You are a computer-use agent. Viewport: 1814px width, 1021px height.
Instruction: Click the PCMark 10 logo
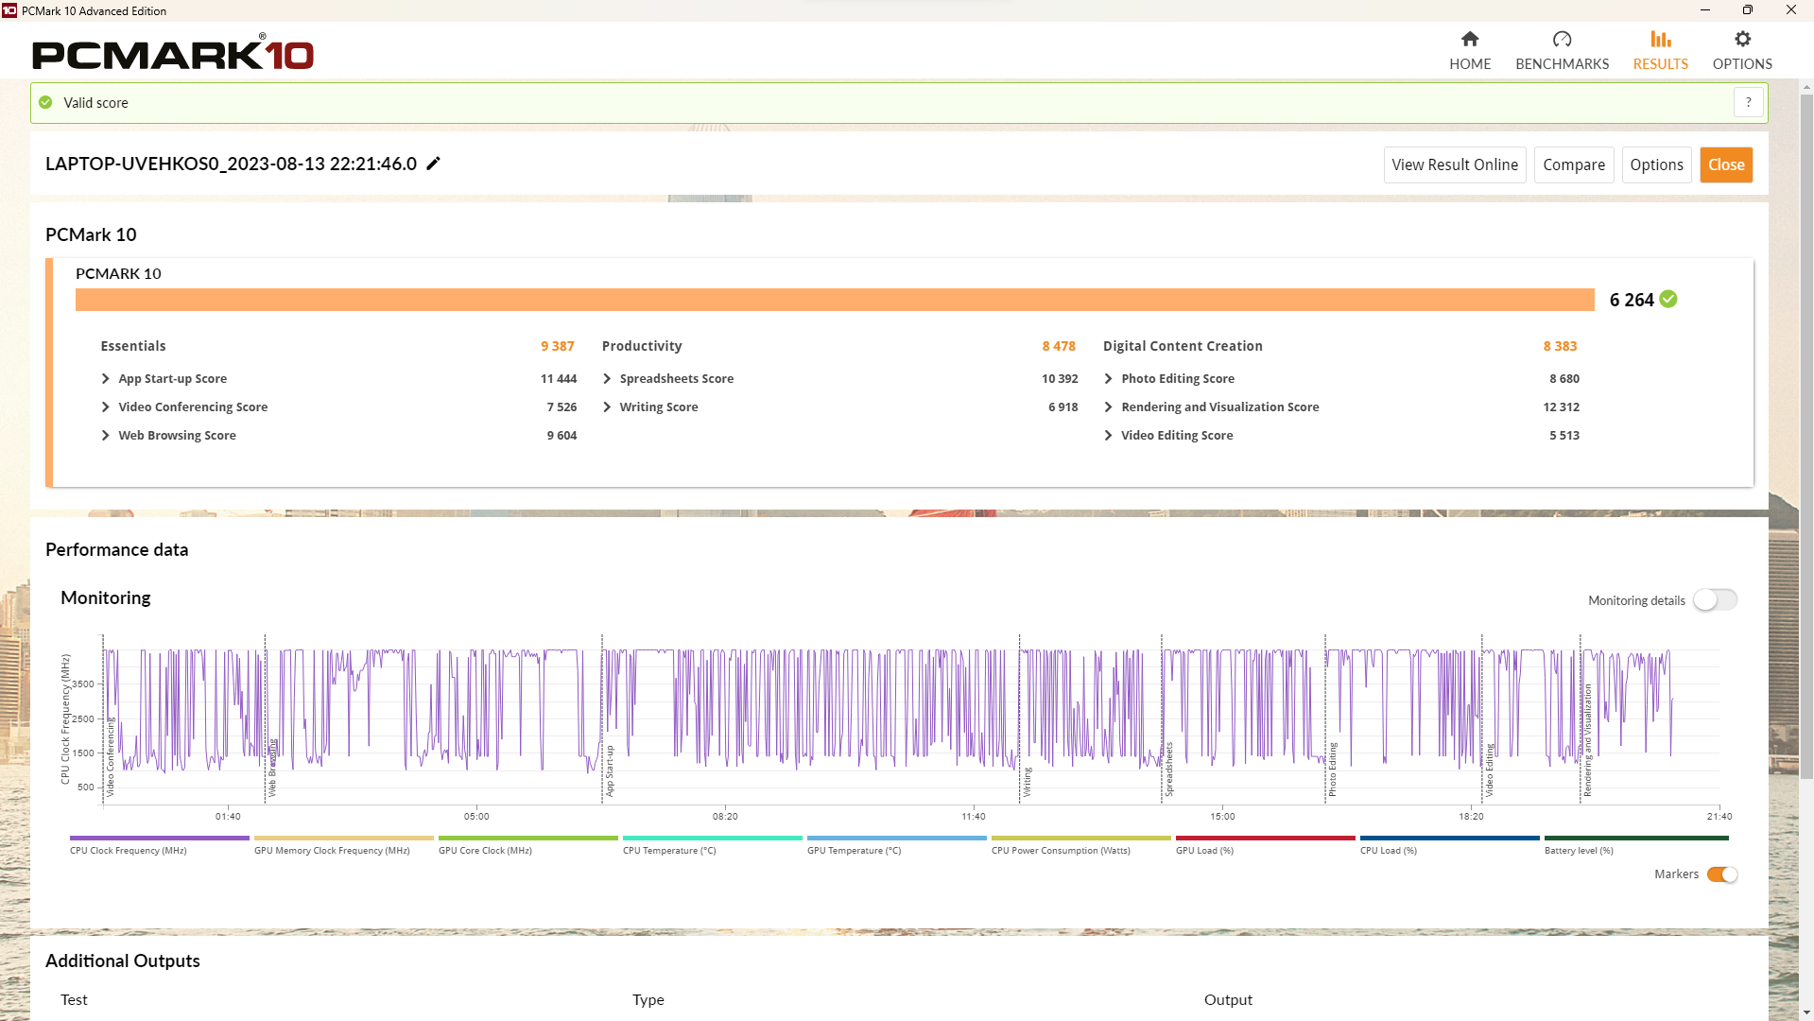click(x=173, y=54)
